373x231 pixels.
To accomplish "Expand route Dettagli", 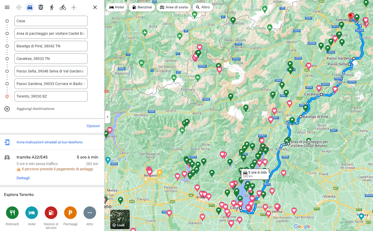I will tap(23, 178).
